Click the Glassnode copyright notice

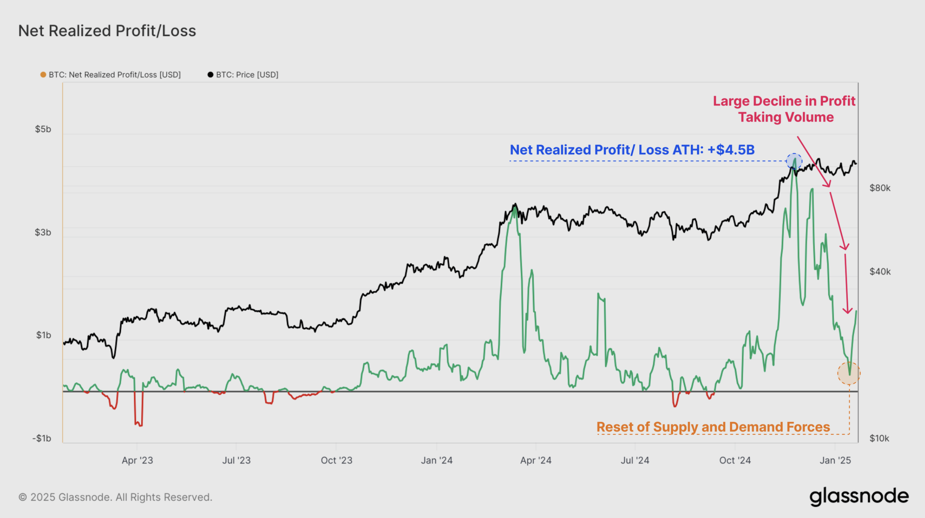click(115, 497)
